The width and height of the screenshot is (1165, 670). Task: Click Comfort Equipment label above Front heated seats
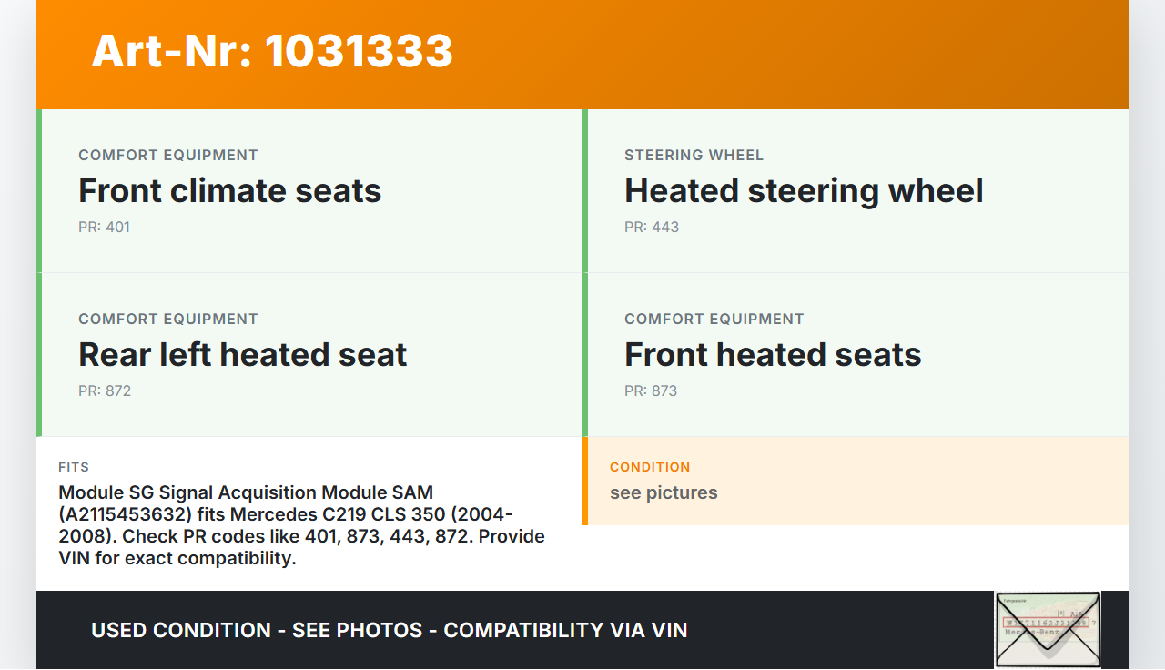coord(714,319)
